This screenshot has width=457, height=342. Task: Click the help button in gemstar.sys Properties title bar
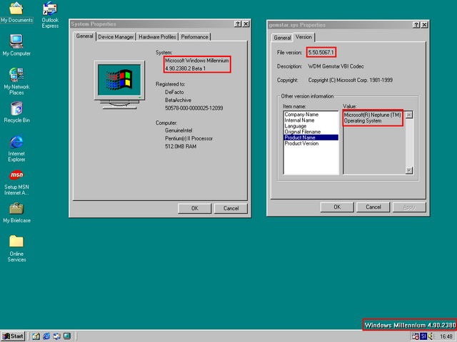[416, 25]
